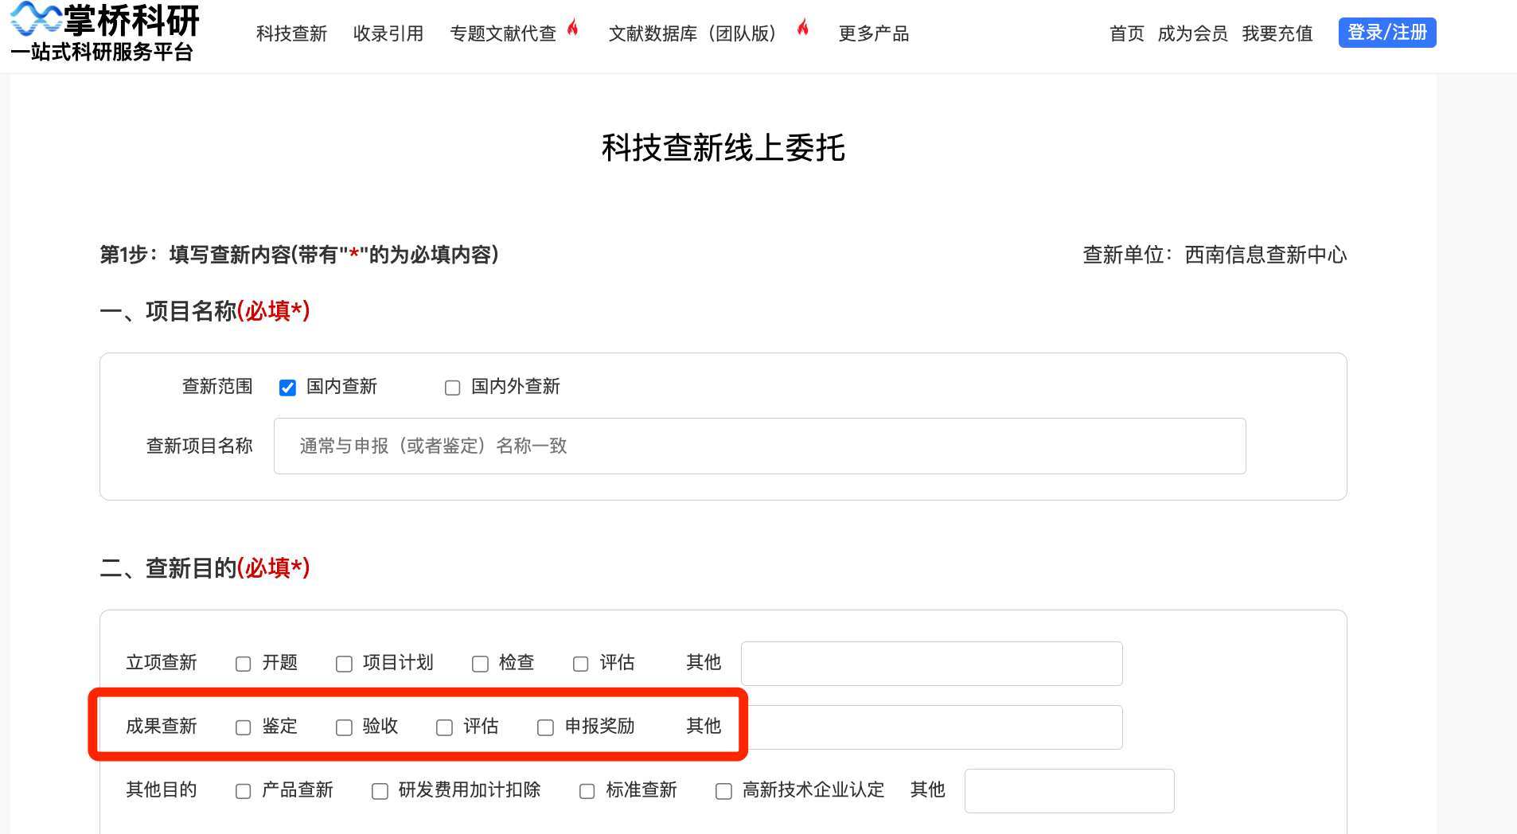
Task: Check 检查 under 立项查新
Action: [480, 664]
